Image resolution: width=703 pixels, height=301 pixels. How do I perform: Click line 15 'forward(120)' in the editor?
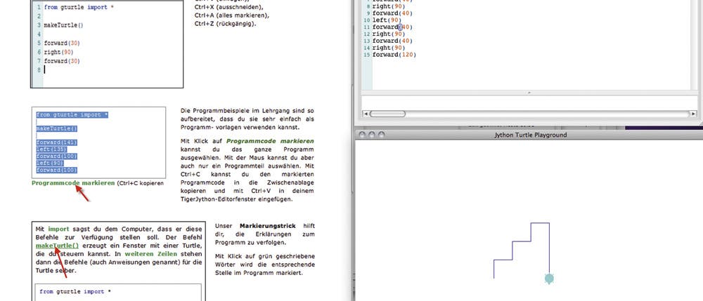(x=394, y=55)
